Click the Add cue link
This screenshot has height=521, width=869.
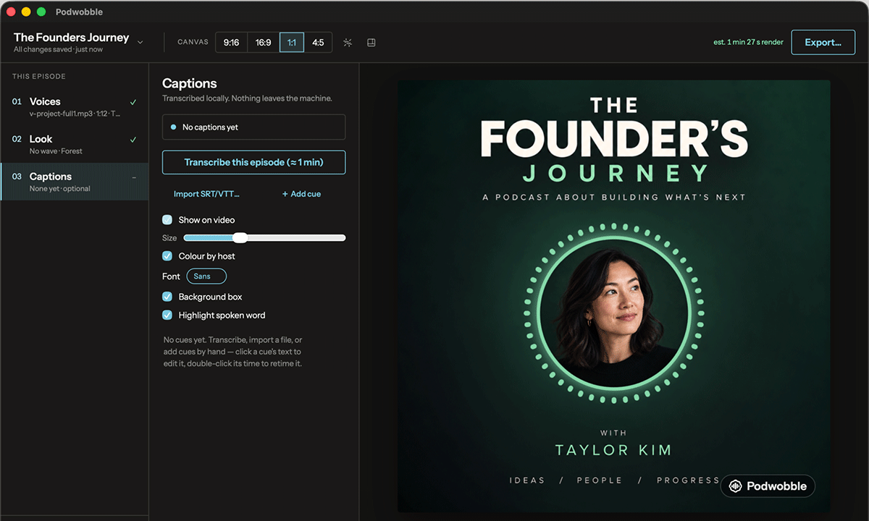(x=301, y=194)
